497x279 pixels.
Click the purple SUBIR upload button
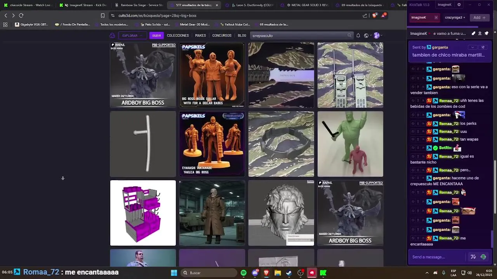pos(156,35)
